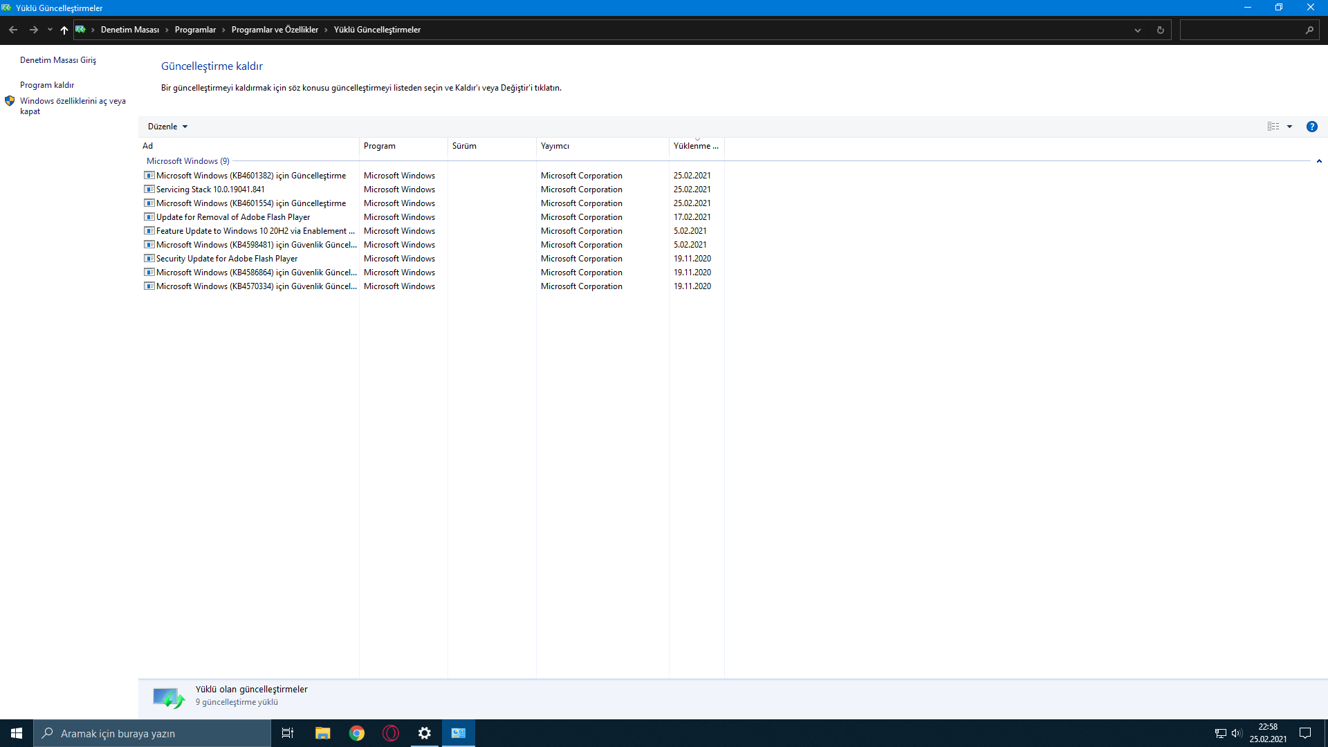The width and height of the screenshot is (1328, 747).
Task: Click the refresh icon in address bar
Action: 1160,30
